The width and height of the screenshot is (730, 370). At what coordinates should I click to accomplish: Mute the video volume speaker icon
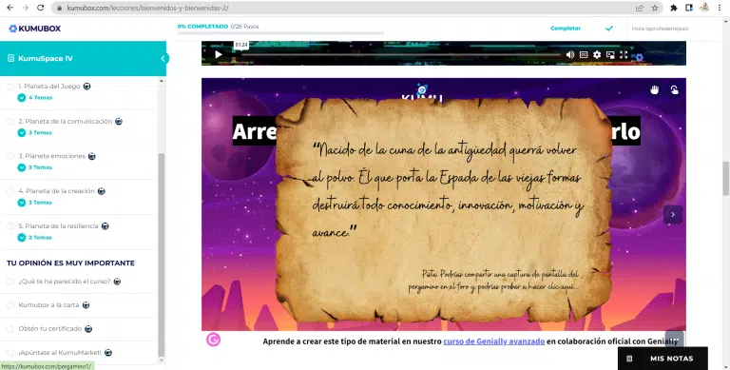point(570,54)
